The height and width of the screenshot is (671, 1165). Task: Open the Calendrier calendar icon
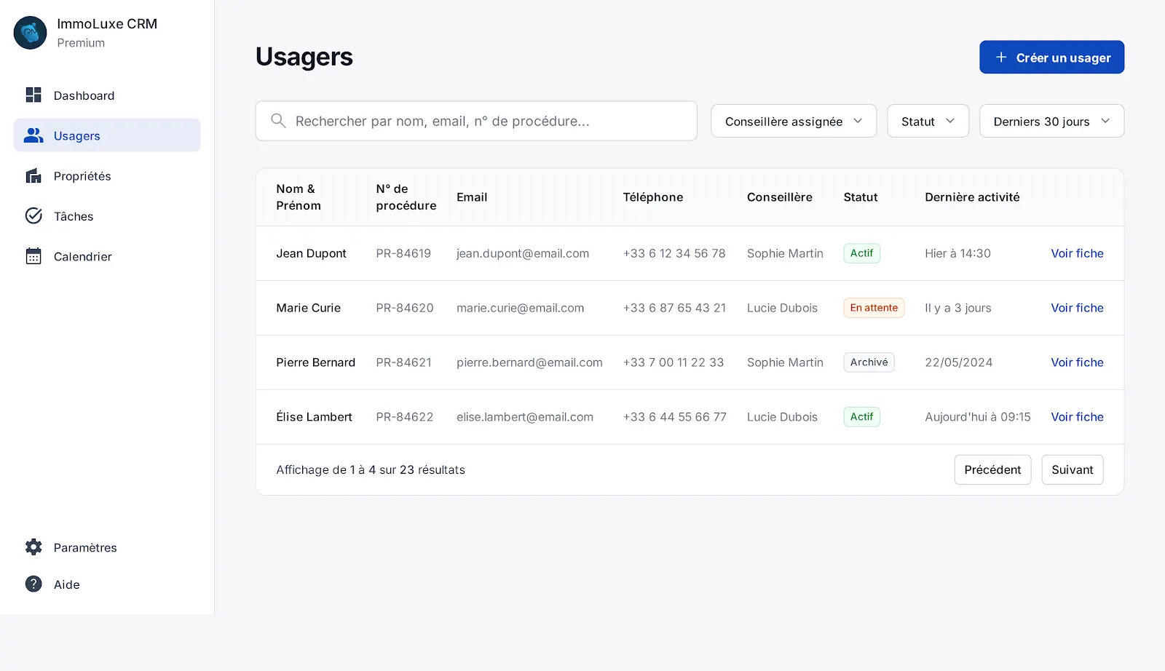(x=33, y=256)
